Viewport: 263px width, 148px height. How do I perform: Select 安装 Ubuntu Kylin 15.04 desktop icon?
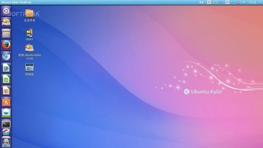pyautogui.click(x=30, y=52)
